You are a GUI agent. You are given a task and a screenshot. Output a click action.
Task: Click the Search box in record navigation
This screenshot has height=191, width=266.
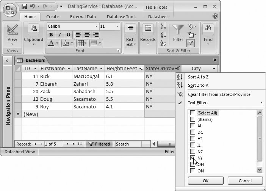131,144
